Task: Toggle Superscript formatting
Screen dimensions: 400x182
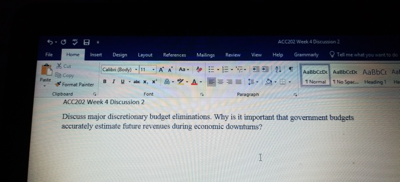Action: pos(155,82)
